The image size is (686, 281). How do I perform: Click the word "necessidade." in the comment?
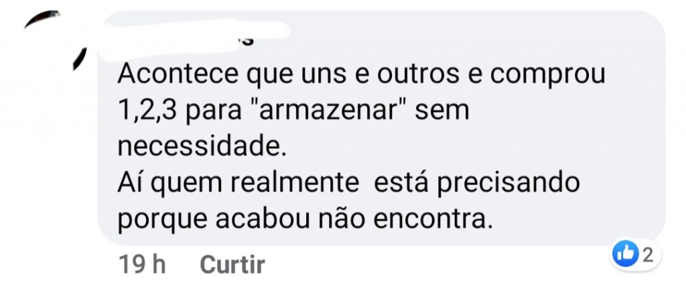click(x=203, y=146)
